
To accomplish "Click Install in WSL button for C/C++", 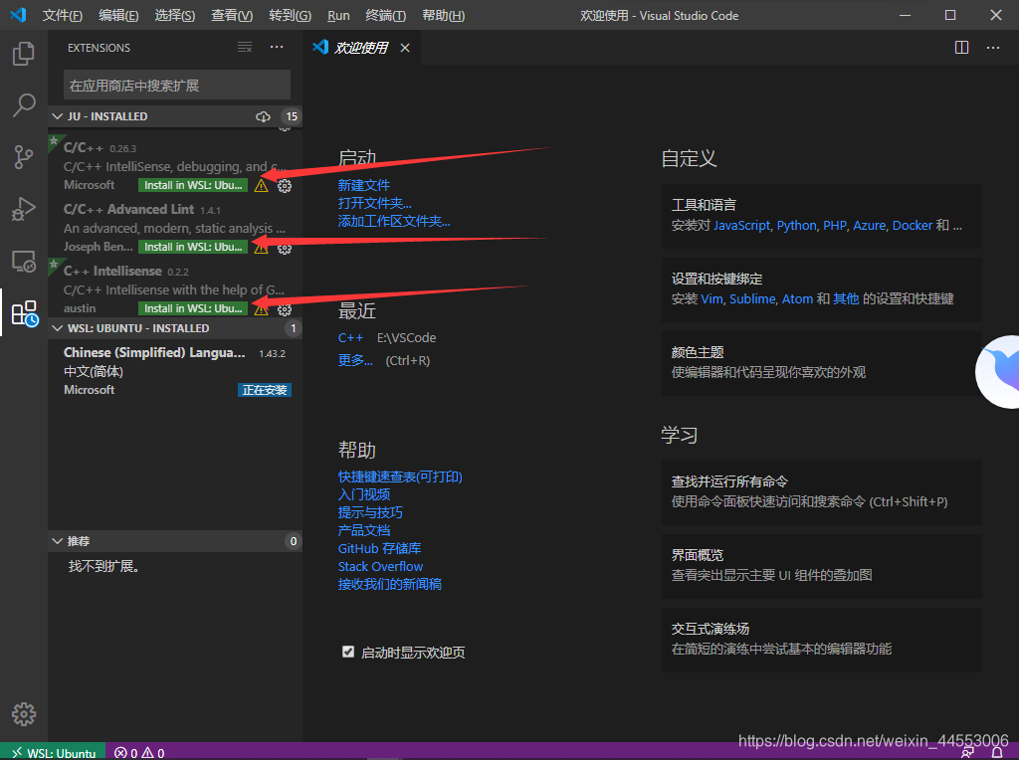I will tap(193, 185).
